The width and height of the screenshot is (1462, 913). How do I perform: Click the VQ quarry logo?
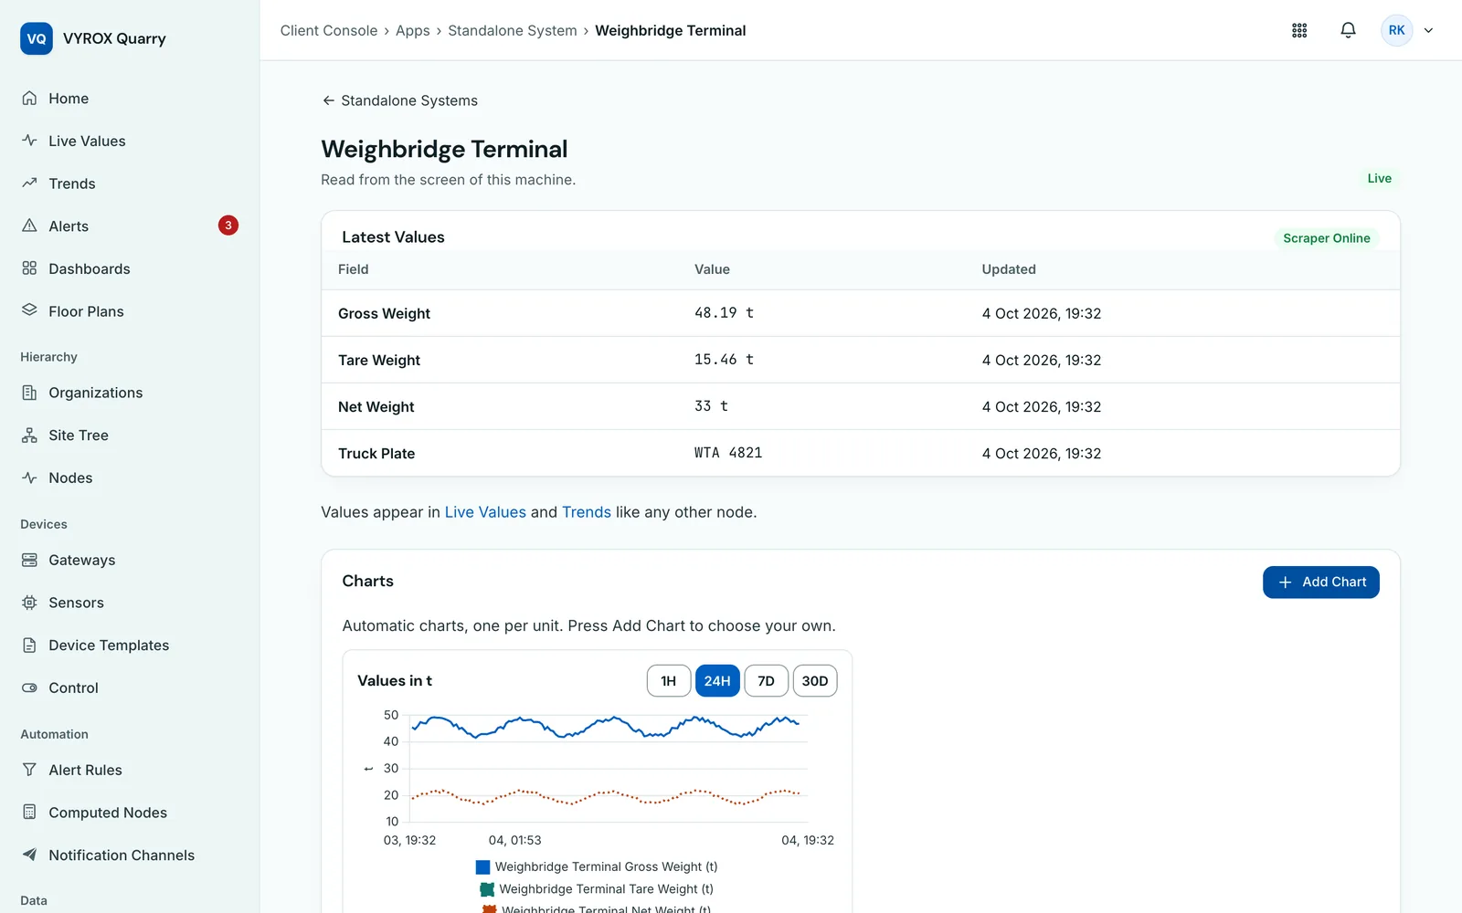pos(37,38)
